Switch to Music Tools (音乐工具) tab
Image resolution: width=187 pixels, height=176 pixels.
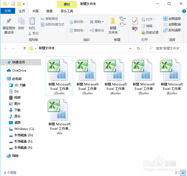coord(67,11)
